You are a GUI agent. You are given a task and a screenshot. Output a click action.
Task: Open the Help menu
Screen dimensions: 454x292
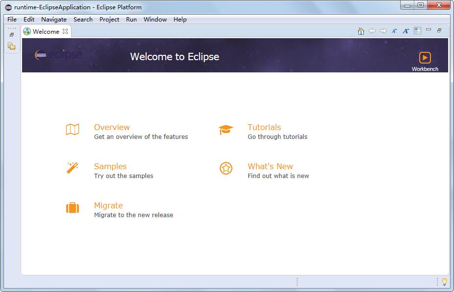click(x=180, y=20)
